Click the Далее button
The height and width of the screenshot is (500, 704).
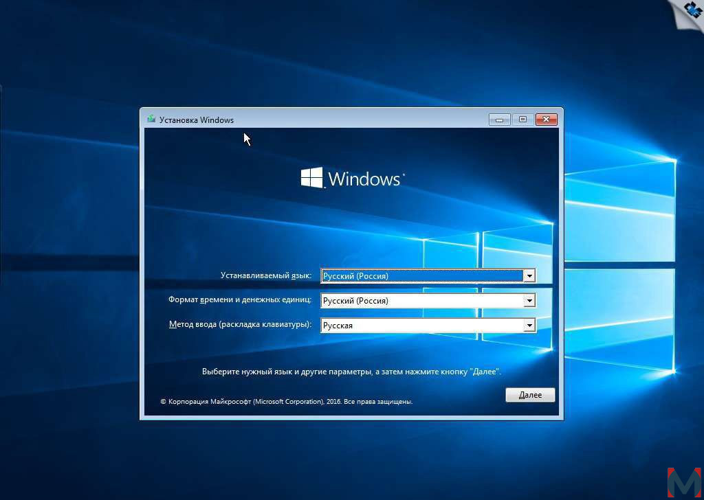tap(530, 395)
